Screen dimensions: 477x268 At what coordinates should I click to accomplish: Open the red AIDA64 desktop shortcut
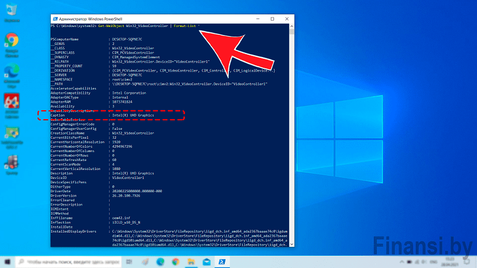coord(12,106)
